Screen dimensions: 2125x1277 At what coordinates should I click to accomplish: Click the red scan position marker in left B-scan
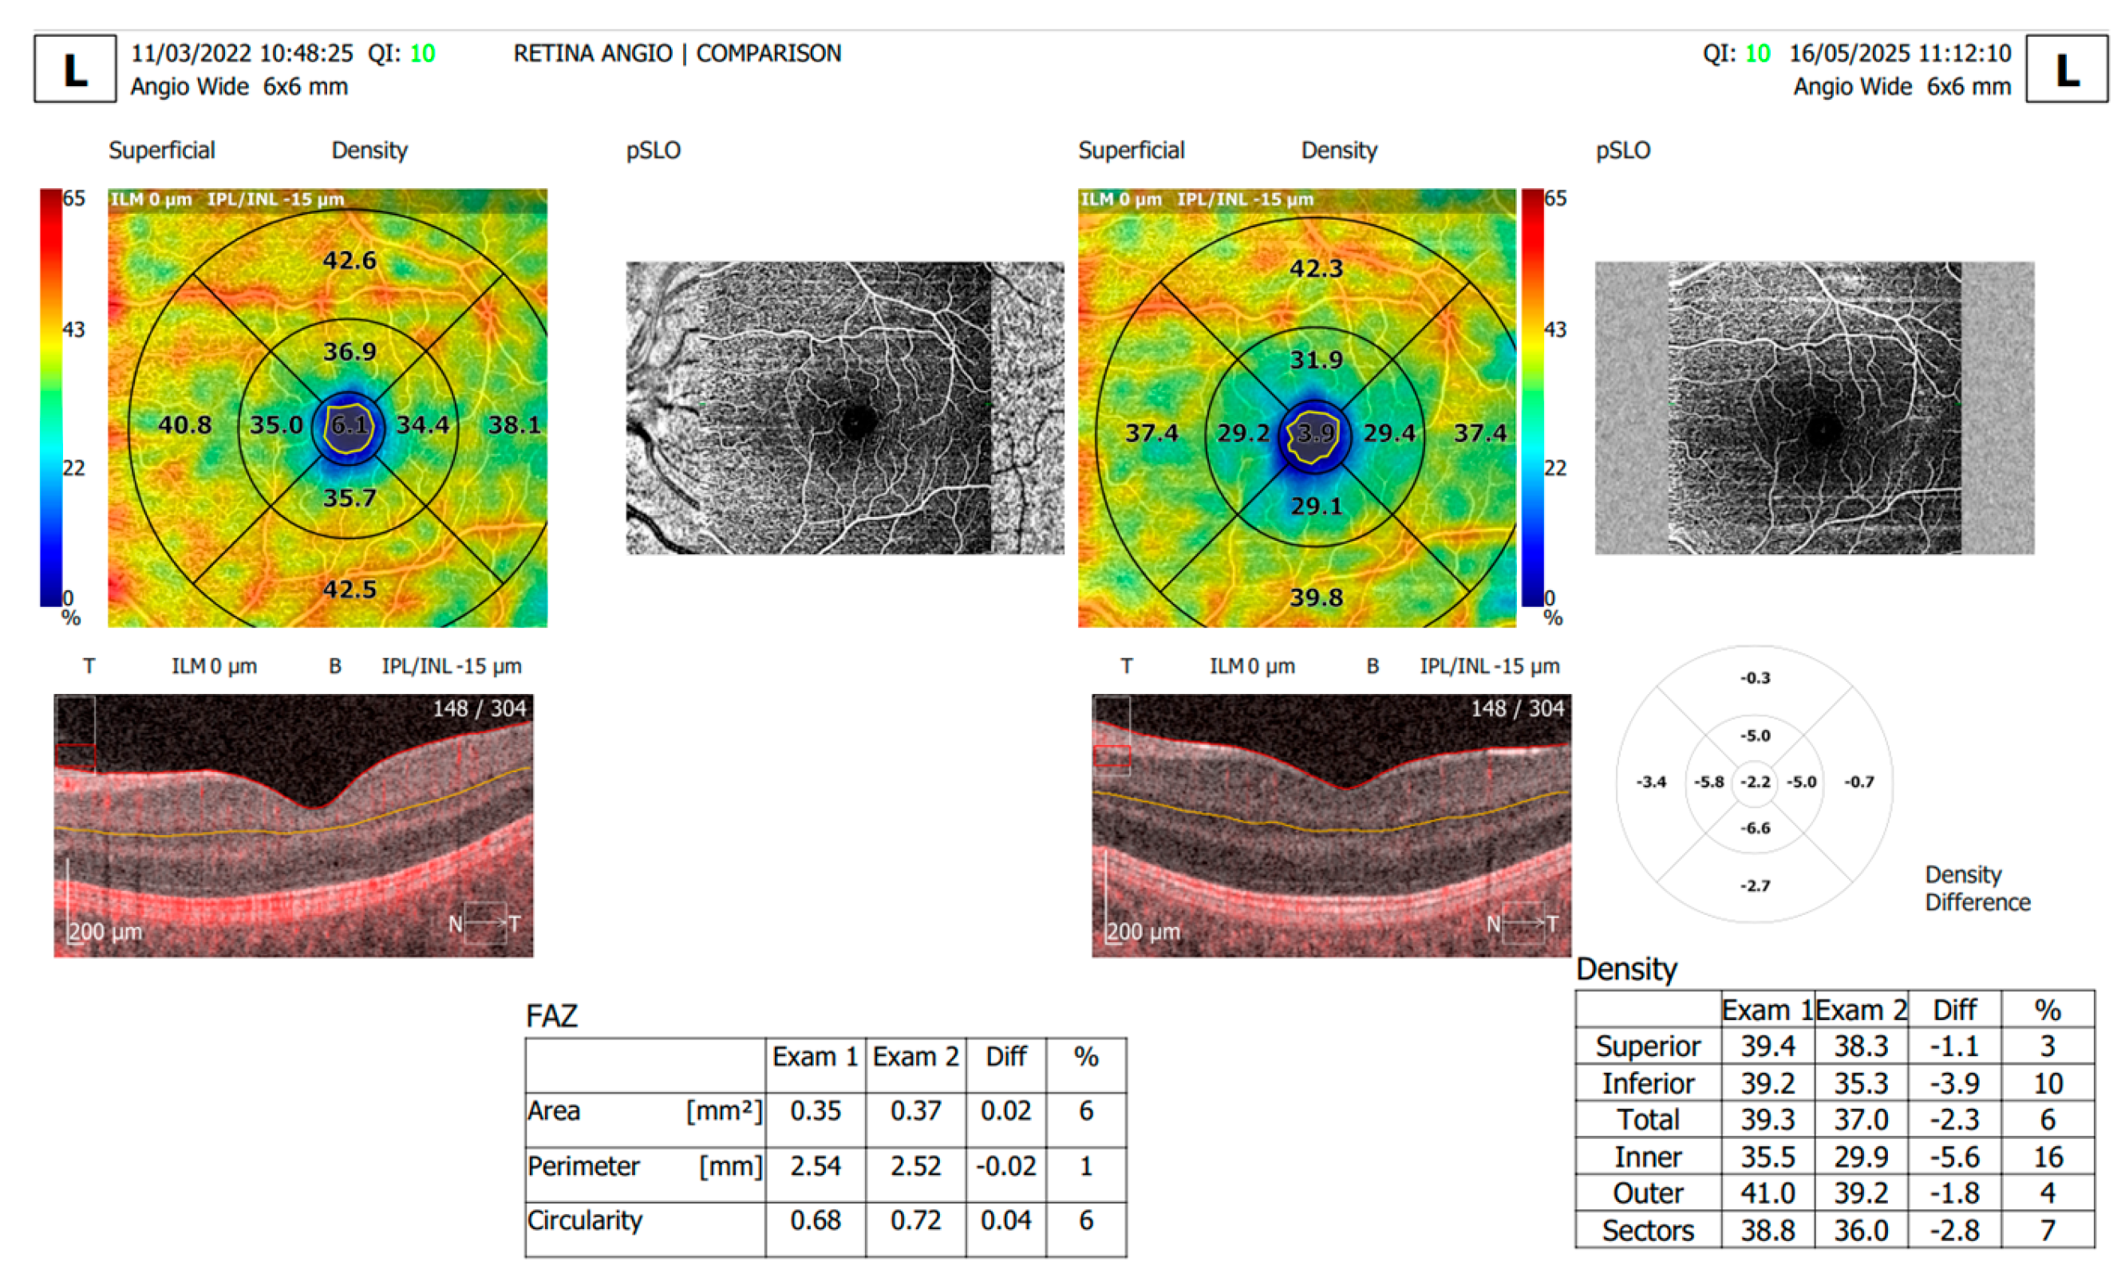click(75, 755)
